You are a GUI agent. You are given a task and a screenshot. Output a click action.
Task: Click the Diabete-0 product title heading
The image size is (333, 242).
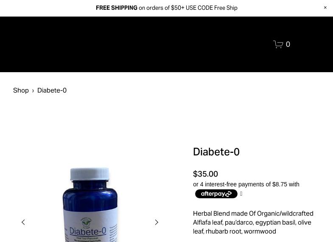[x=216, y=152]
